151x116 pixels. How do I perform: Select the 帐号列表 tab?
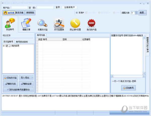[41, 35]
